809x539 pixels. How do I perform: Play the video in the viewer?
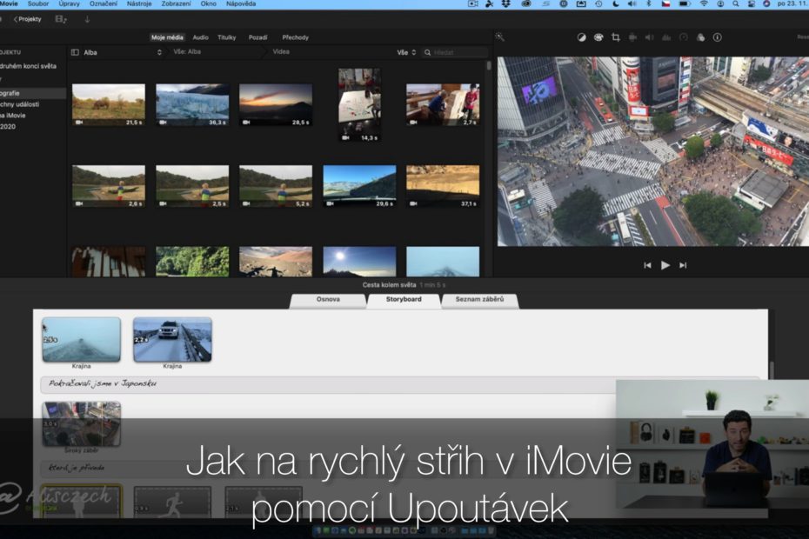665,265
